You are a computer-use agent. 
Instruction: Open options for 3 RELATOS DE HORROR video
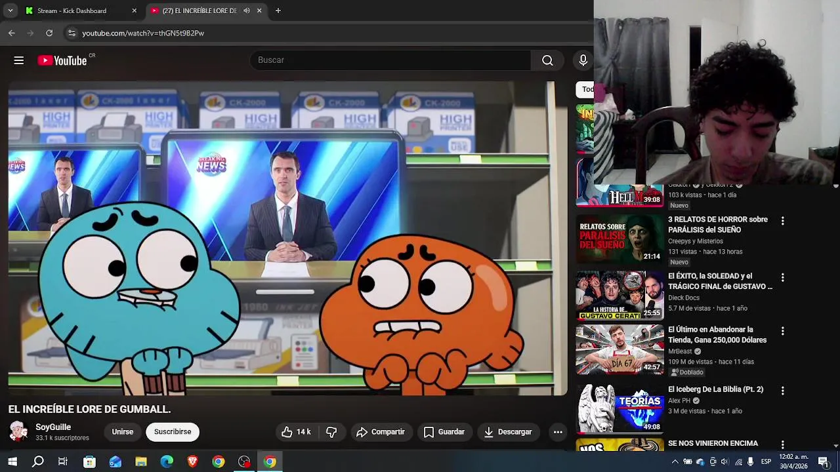[x=782, y=221]
